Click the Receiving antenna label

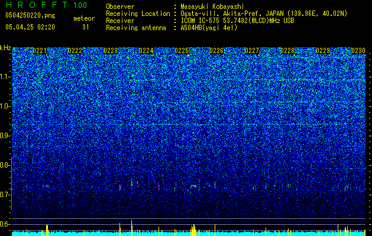pos(136,28)
